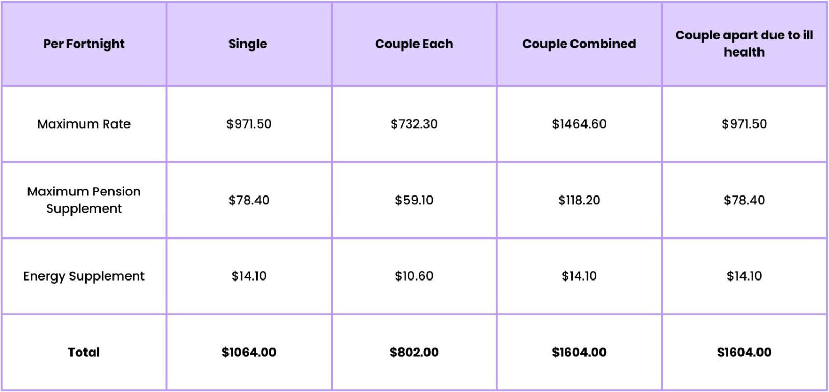Select the Single pension supplement $78.40 cell
Screen dimensions: 829x392
[249, 200]
